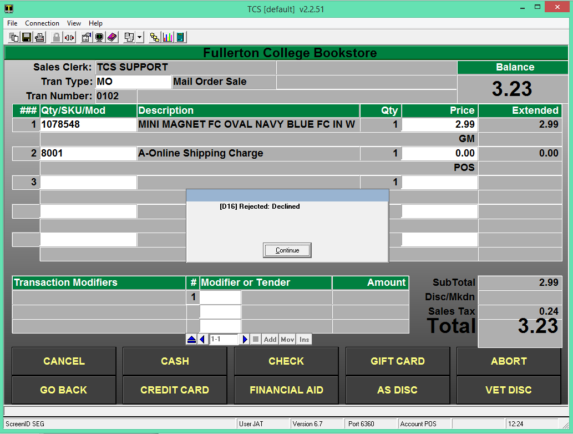573x434 pixels.
Task: Expand the dropdown arrow beside documents icon
Action: tap(140, 37)
